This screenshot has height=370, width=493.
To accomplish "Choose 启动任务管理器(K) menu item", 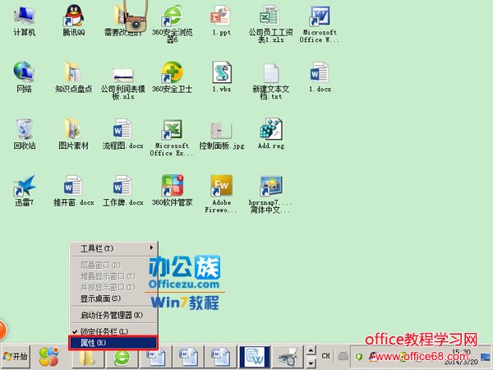I will tap(113, 315).
